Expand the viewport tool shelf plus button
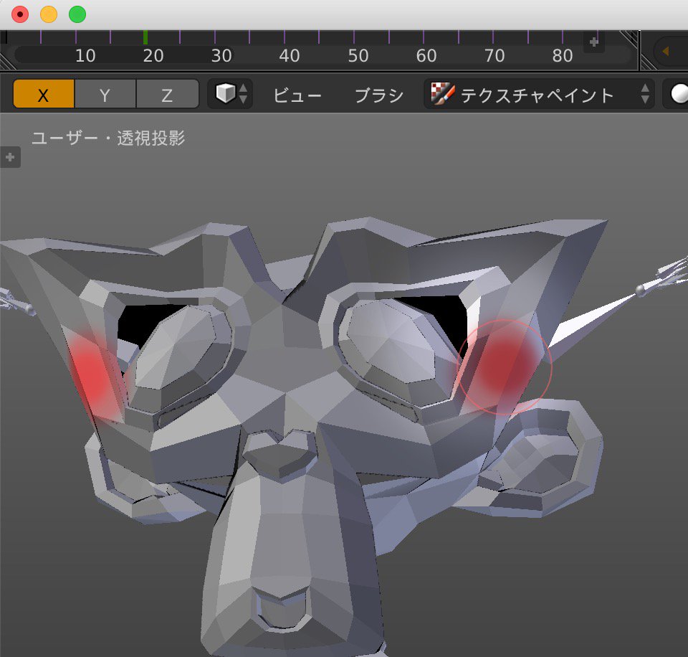This screenshot has width=688, height=657. 10,157
